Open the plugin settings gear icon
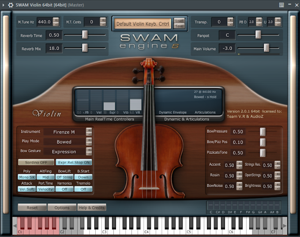This screenshot has width=300, height=237. pos(11,5)
